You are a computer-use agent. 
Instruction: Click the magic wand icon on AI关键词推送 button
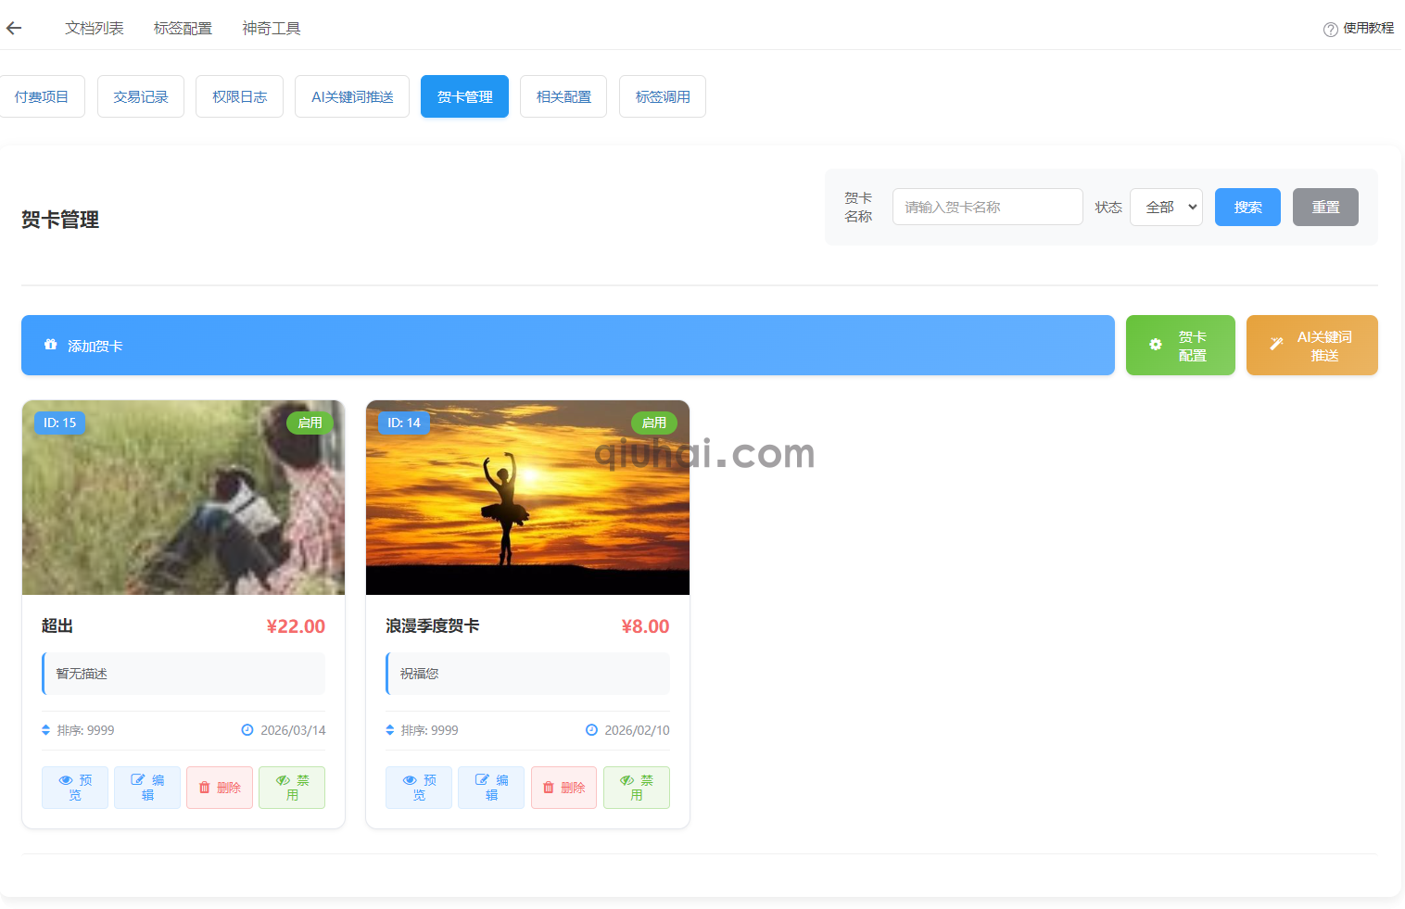[x=1278, y=344]
